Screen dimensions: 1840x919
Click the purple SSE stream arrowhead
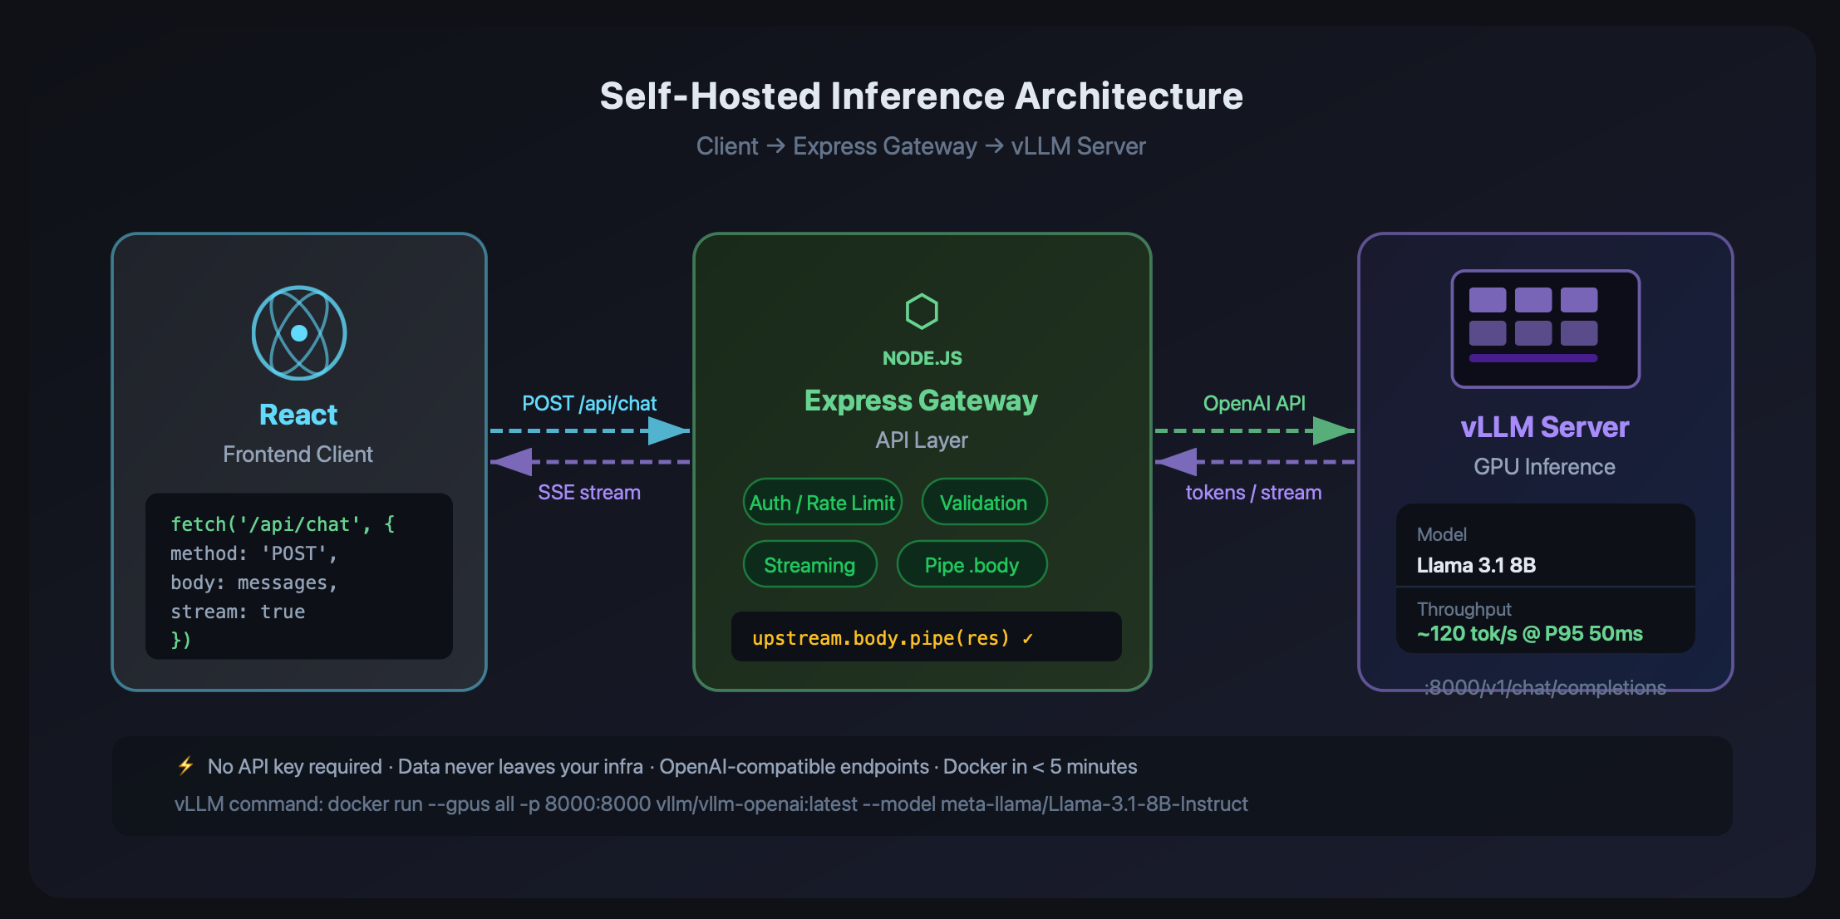(x=511, y=461)
